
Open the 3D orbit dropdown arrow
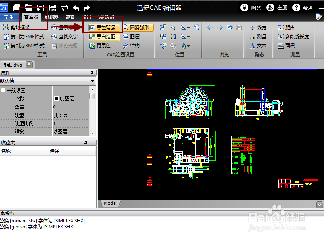pos(188,46)
